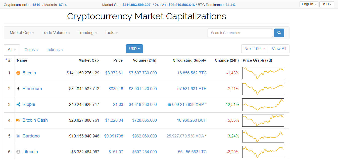The width and height of the screenshot is (338, 160).
Task: Click the Litecoin logo icon
Action: click(18, 152)
